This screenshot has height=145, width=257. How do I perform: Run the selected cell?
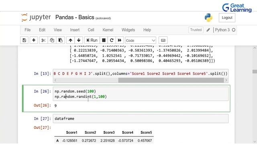click(92, 40)
